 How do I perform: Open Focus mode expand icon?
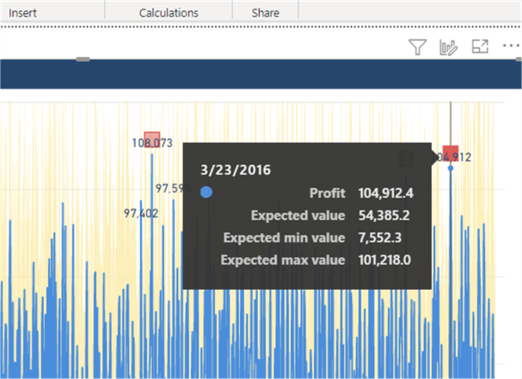480,46
